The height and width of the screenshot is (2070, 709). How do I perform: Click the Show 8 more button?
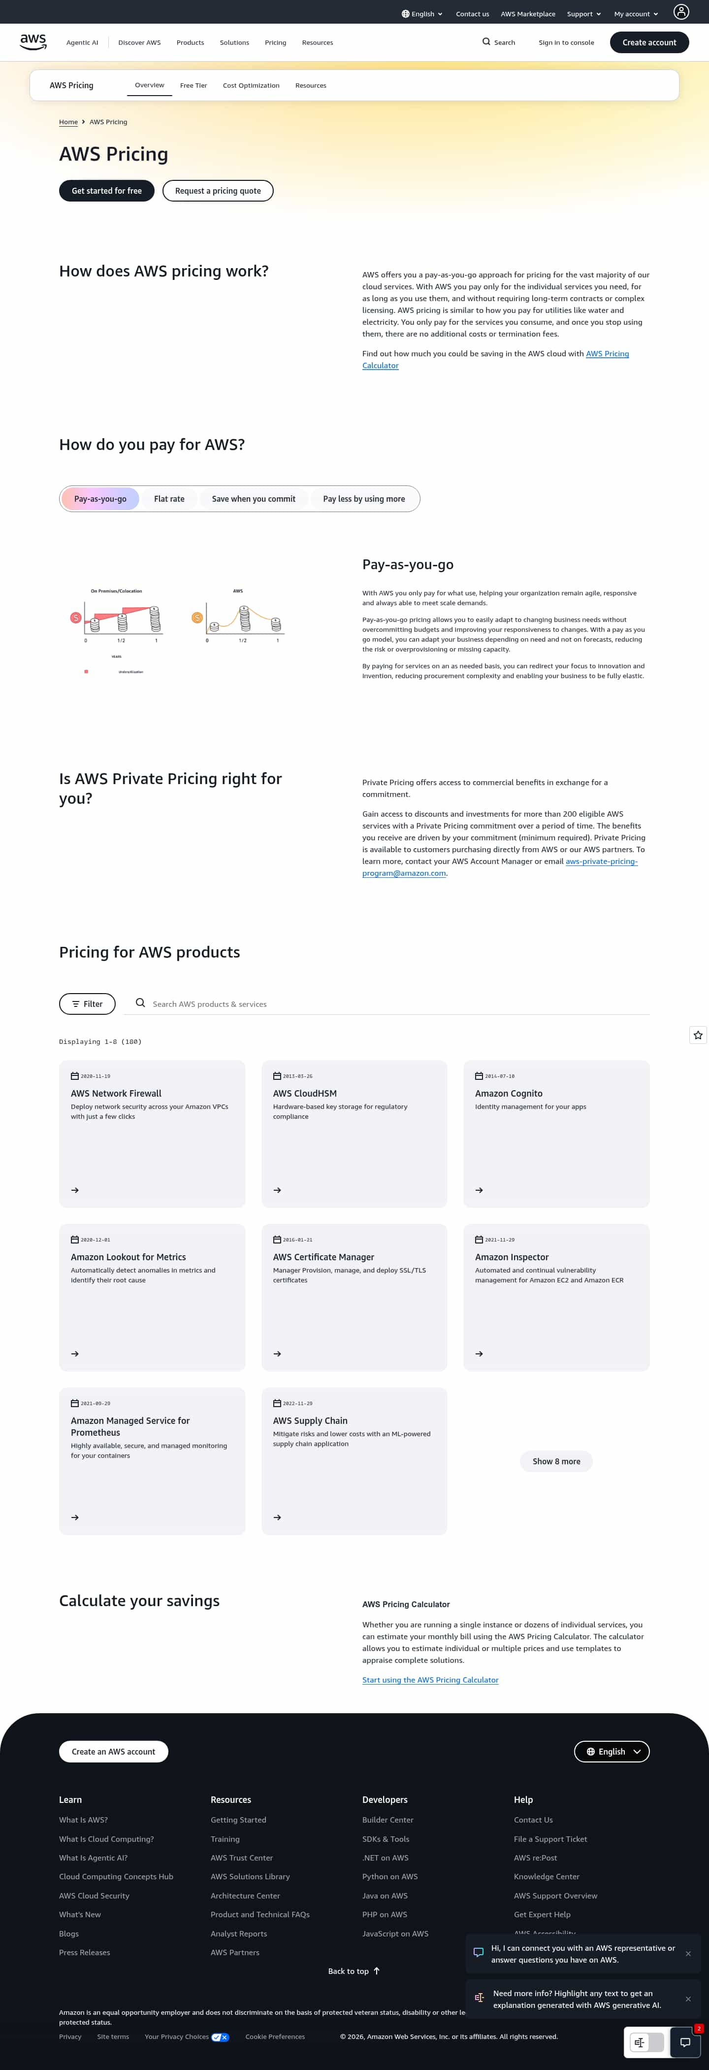coord(556,1462)
